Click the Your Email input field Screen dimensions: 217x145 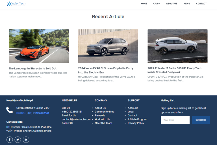click(175, 120)
